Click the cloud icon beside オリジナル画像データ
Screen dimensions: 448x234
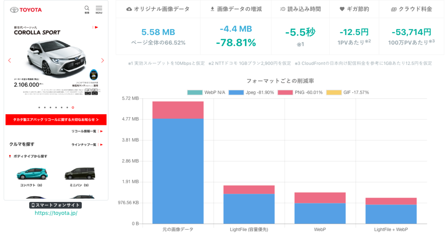click(x=129, y=9)
